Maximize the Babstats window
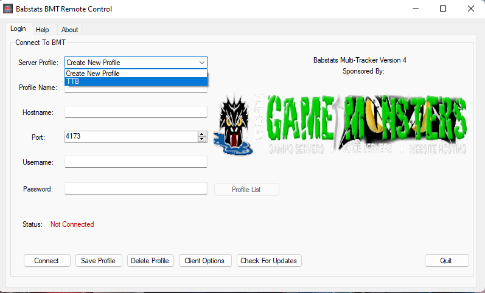 tap(443, 9)
